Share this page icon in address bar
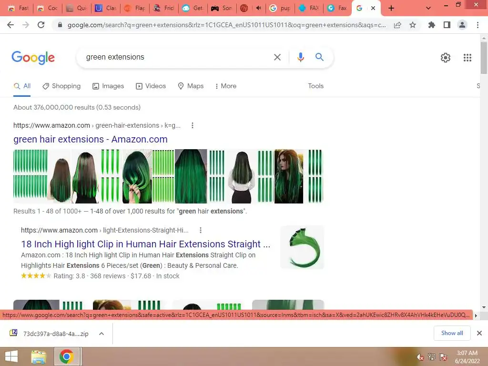This screenshot has width=488, height=366. tap(397, 25)
